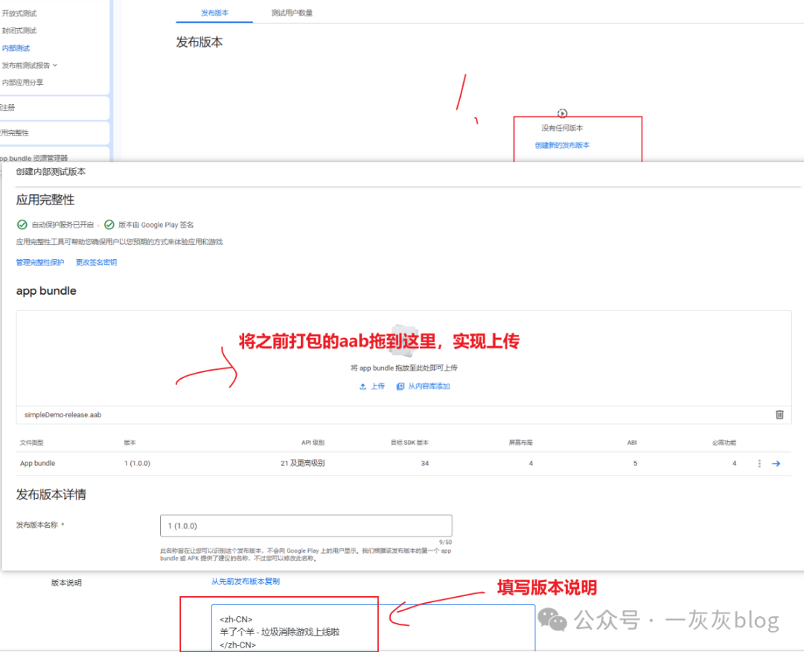Click 从先前发布版本复制
The image size is (804, 652).
pyautogui.click(x=244, y=582)
